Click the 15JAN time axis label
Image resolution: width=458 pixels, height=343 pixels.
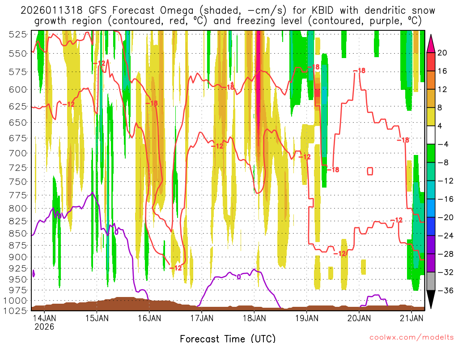pos(97,318)
